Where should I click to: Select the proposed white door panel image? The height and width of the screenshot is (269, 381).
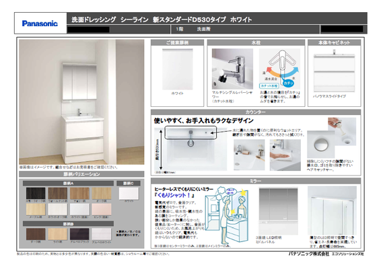tap(178, 69)
